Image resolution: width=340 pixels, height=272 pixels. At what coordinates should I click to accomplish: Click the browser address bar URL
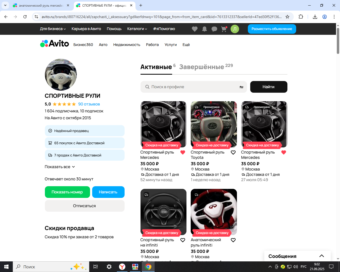tap(161, 17)
